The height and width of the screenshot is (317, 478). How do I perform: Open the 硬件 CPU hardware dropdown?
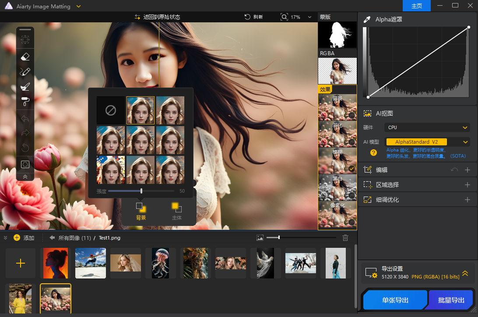point(427,127)
